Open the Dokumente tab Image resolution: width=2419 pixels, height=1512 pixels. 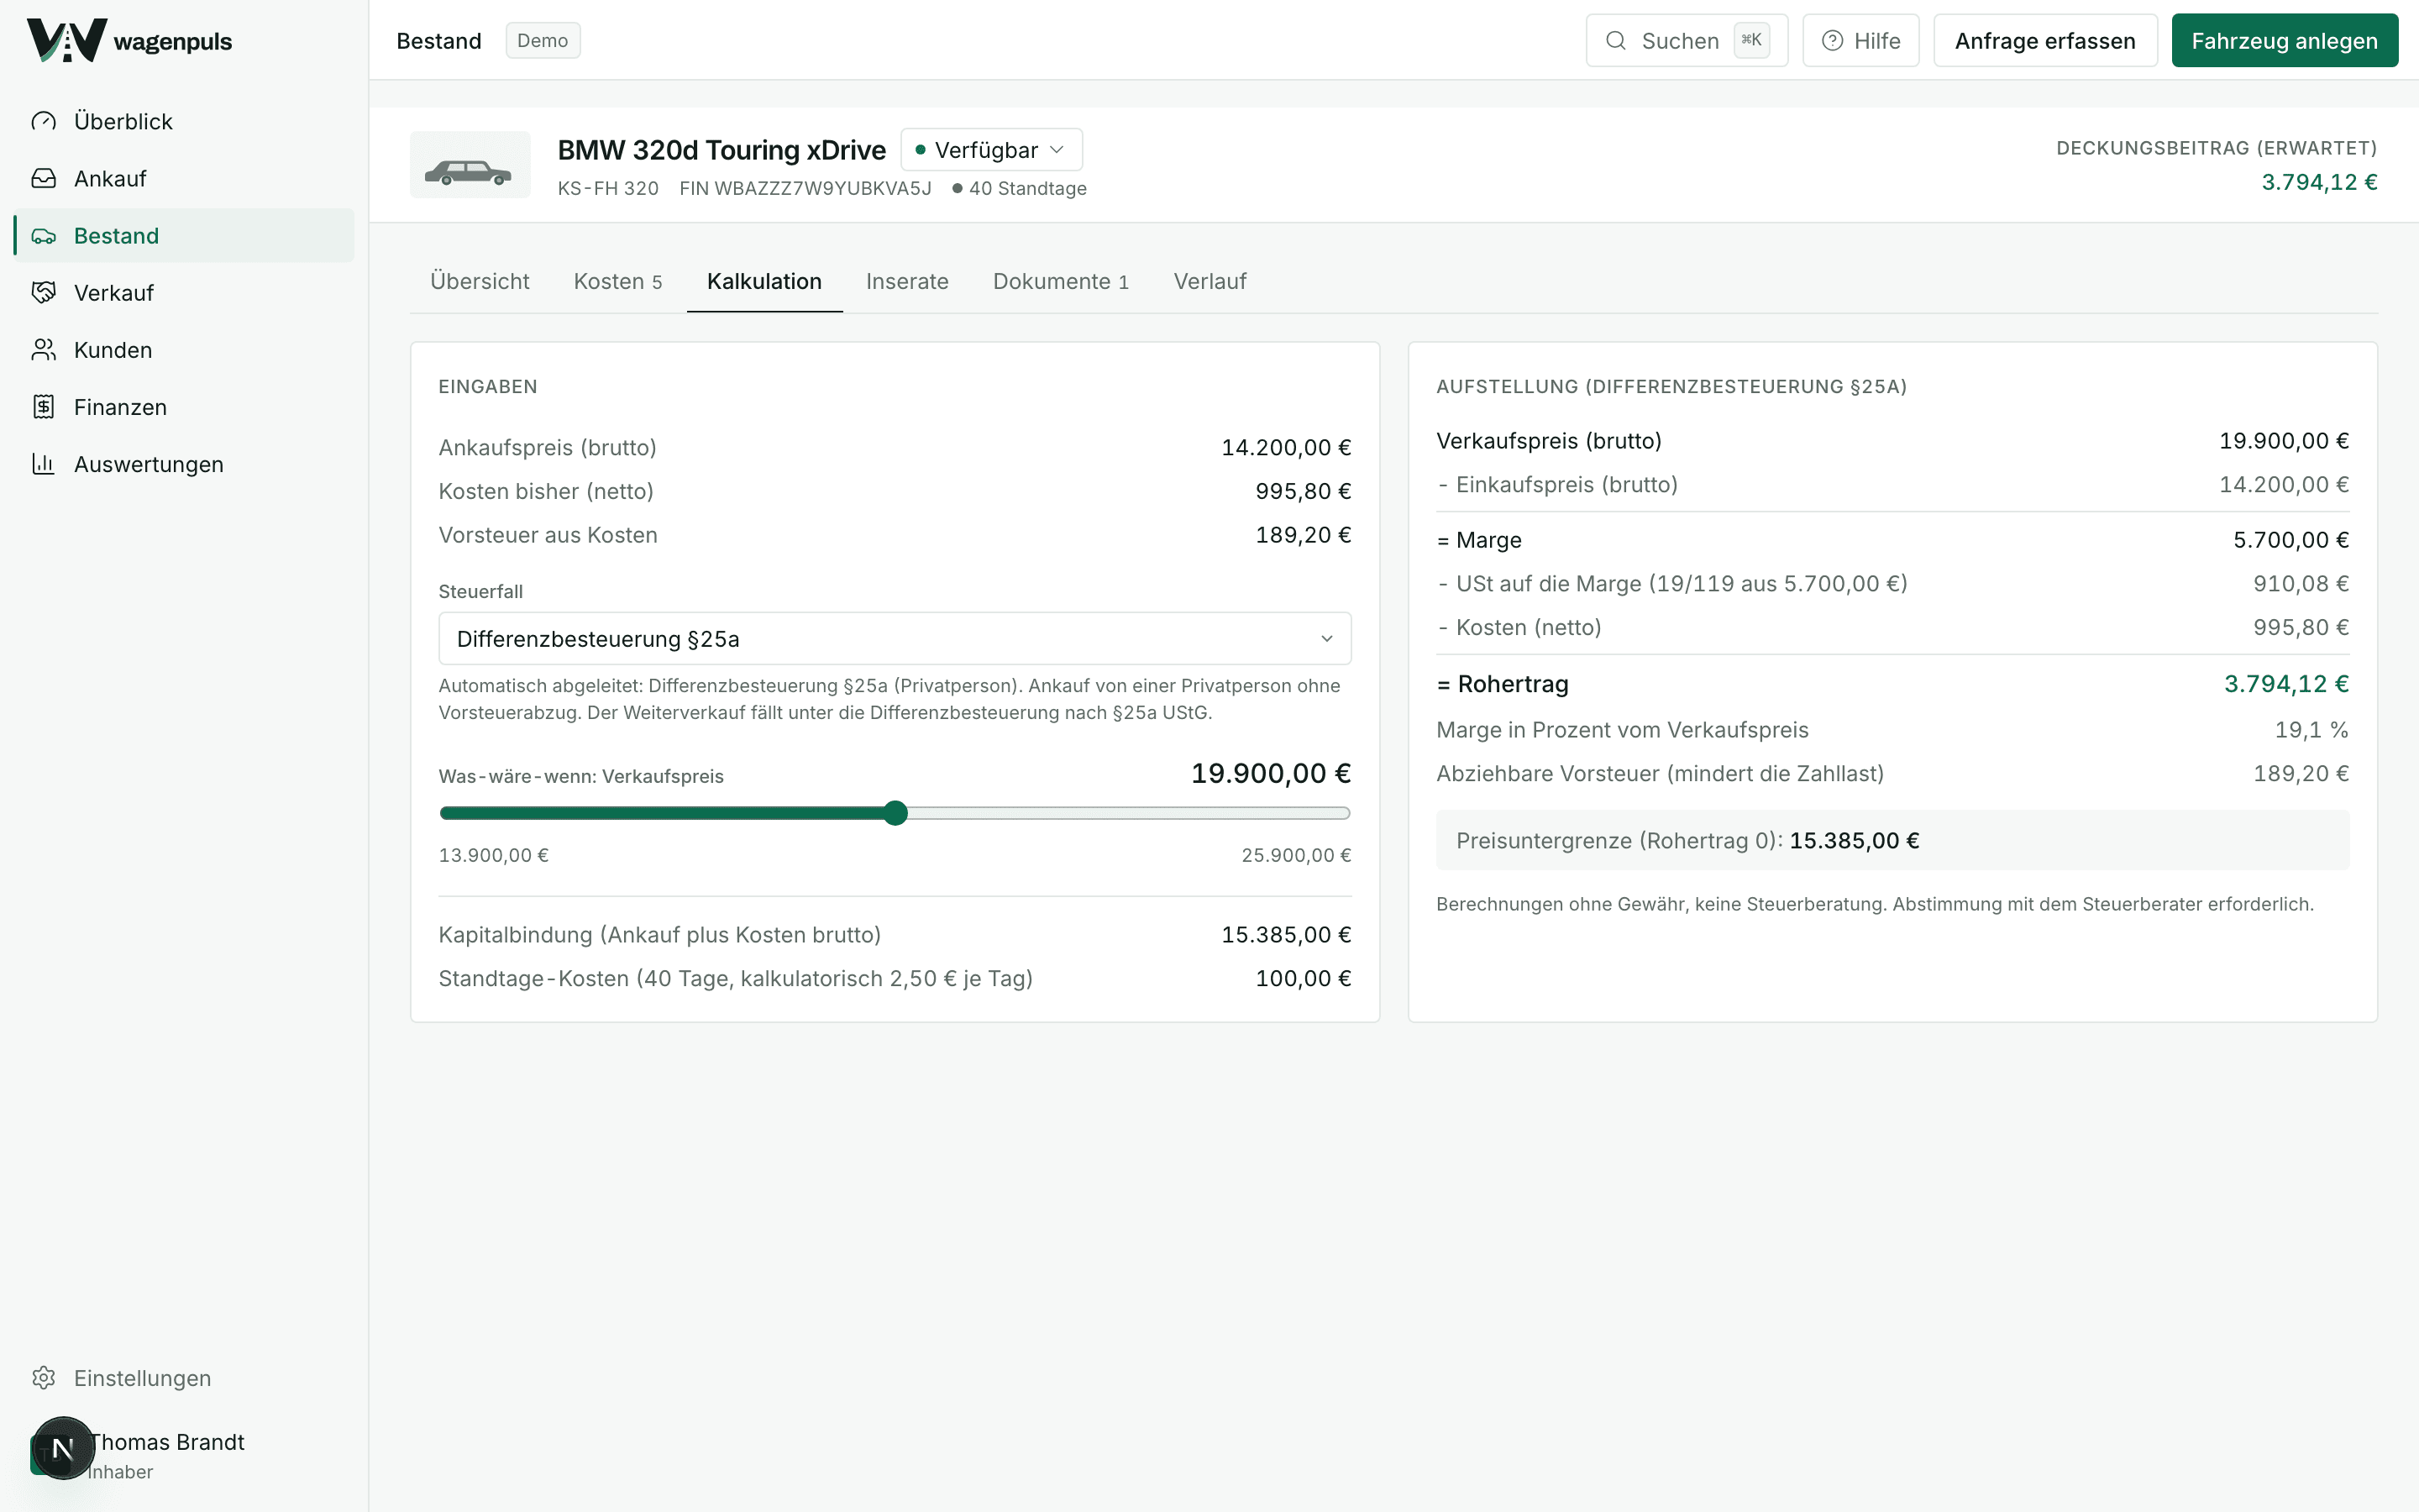point(1061,282)
